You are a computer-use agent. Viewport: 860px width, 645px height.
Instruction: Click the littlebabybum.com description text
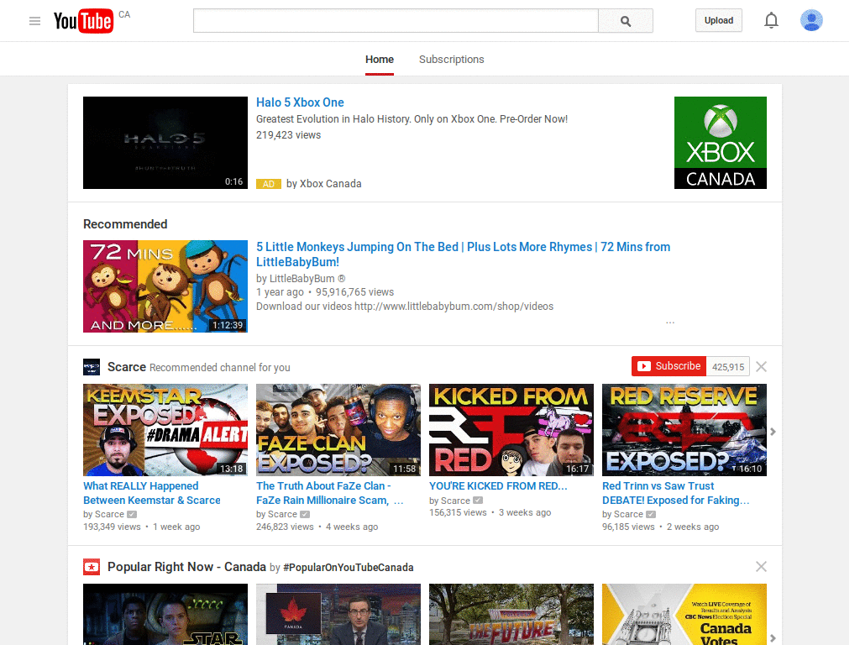point(405,307)
